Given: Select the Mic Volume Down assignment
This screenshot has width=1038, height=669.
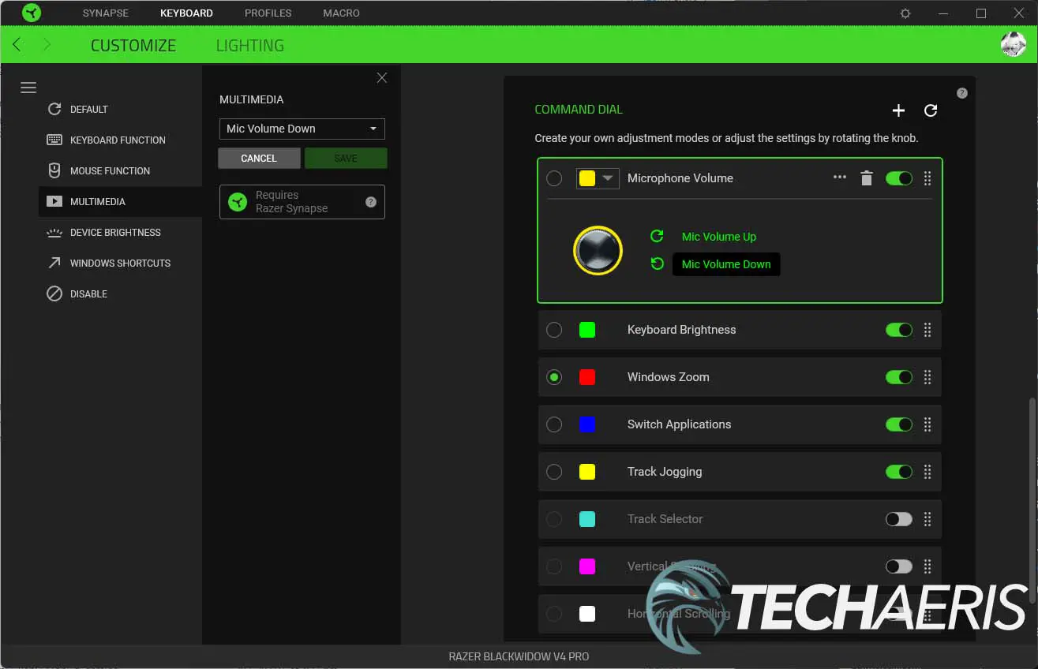Looking at the screenshot, I should tap(726, 264).
